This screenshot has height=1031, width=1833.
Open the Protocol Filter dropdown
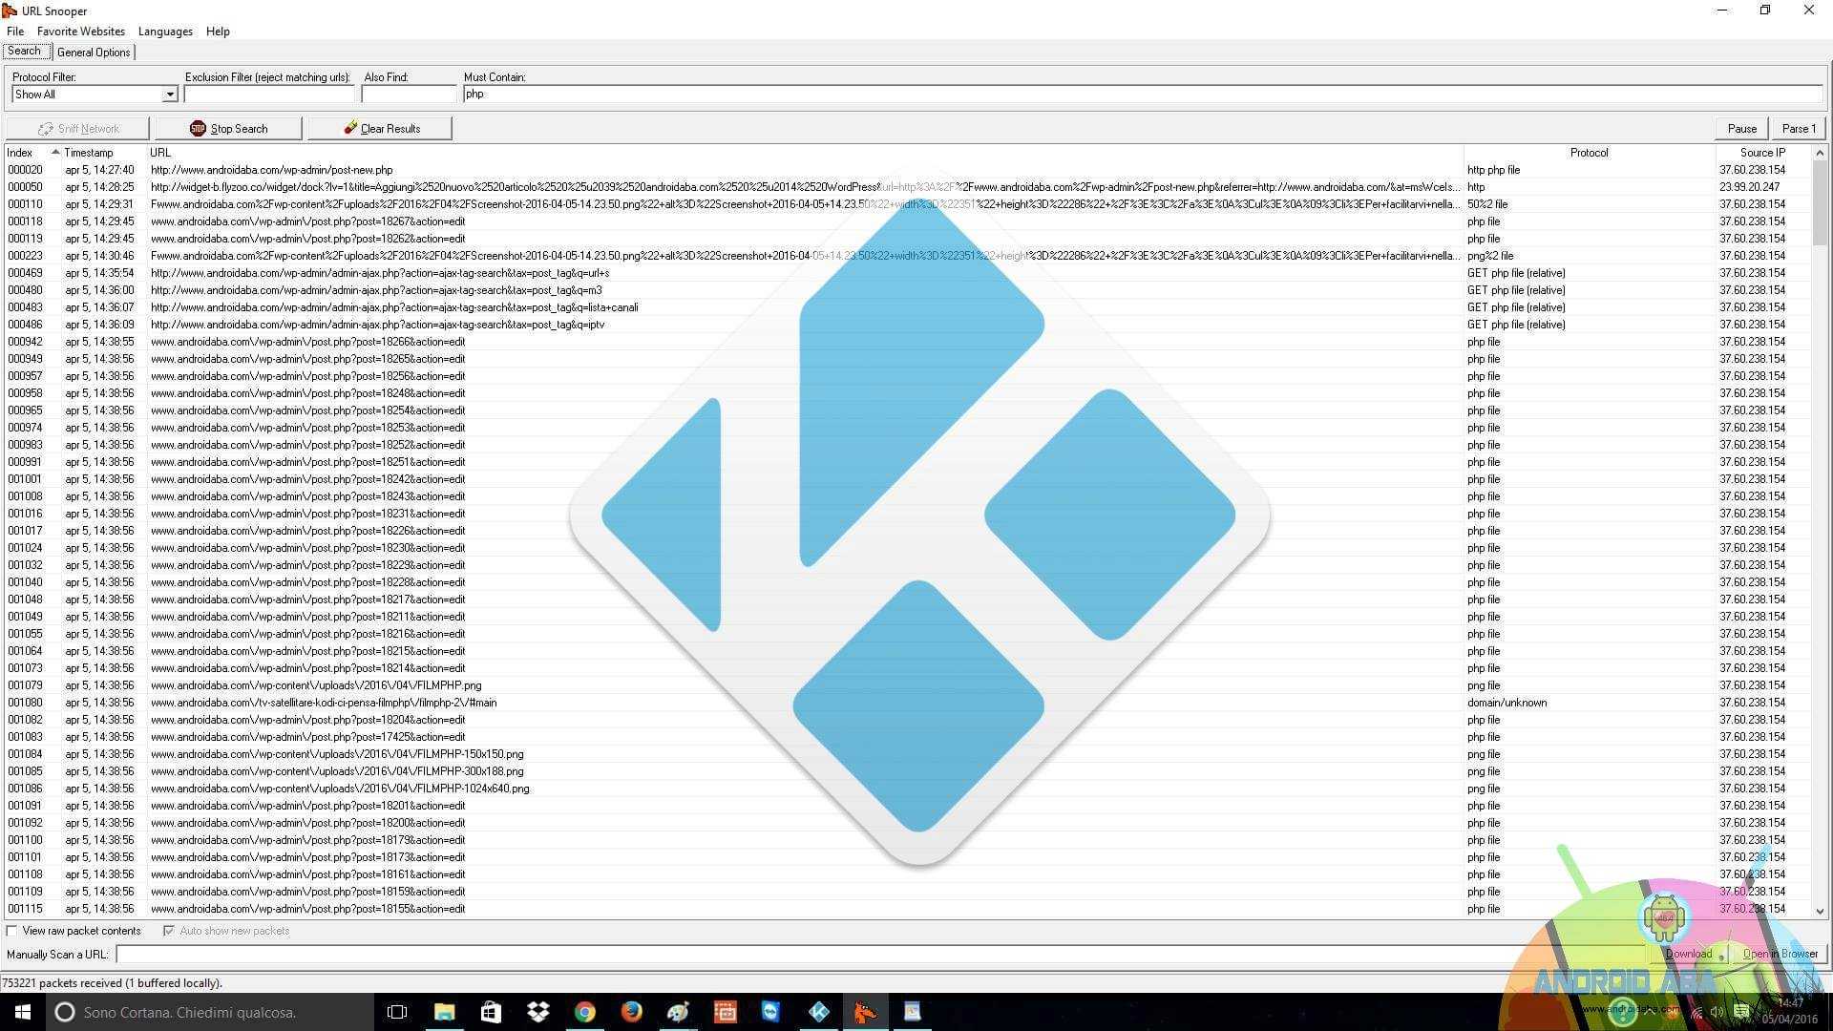coord(169,95)
